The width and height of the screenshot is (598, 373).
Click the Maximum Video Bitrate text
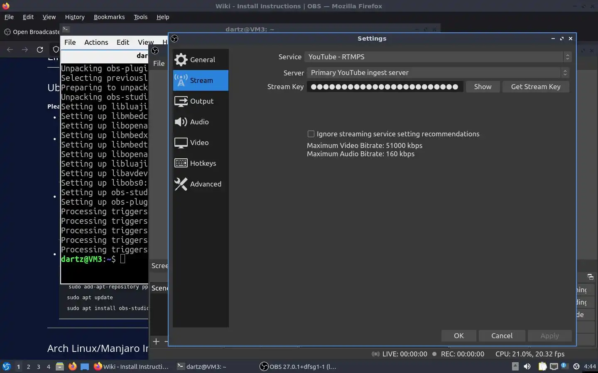[x=365, y=145]
